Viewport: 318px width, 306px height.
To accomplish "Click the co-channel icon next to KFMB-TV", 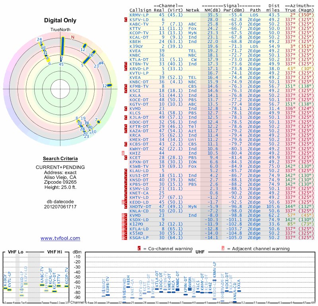I will pos(126,86).
